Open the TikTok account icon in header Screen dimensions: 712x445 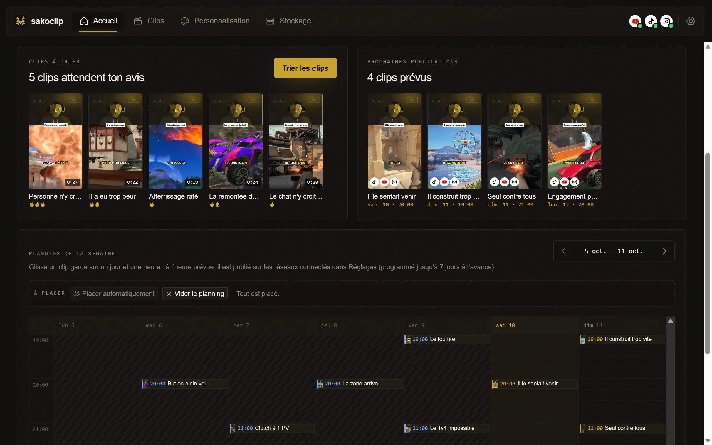pos(651,21)
